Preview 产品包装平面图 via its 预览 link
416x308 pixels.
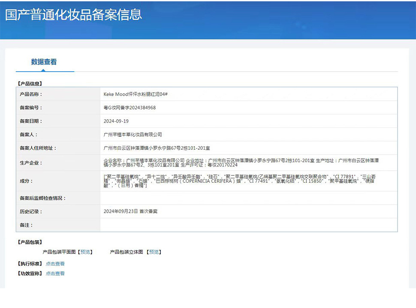coord(85,252)
